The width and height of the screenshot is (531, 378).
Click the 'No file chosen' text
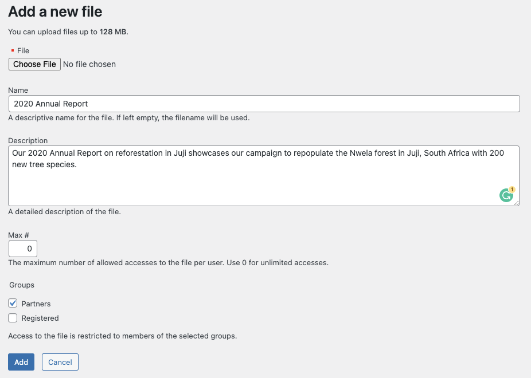pos(89,64)
